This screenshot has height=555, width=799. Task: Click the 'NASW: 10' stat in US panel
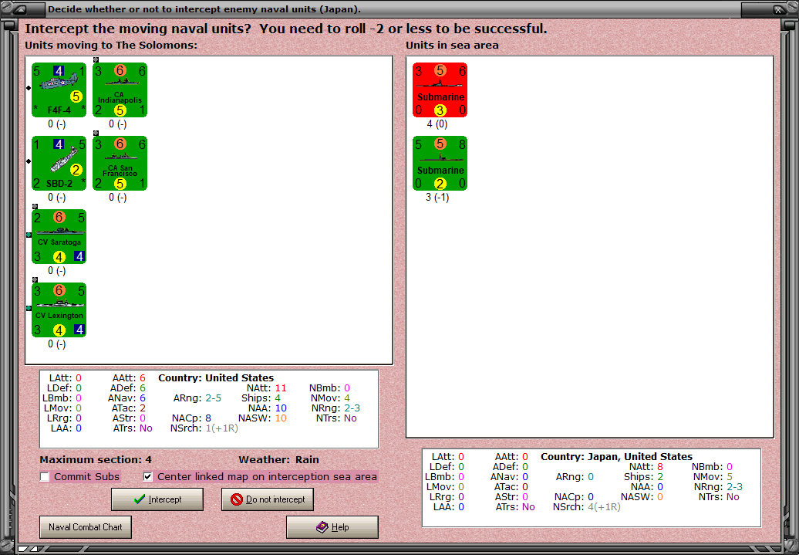(x=262, y=418)
